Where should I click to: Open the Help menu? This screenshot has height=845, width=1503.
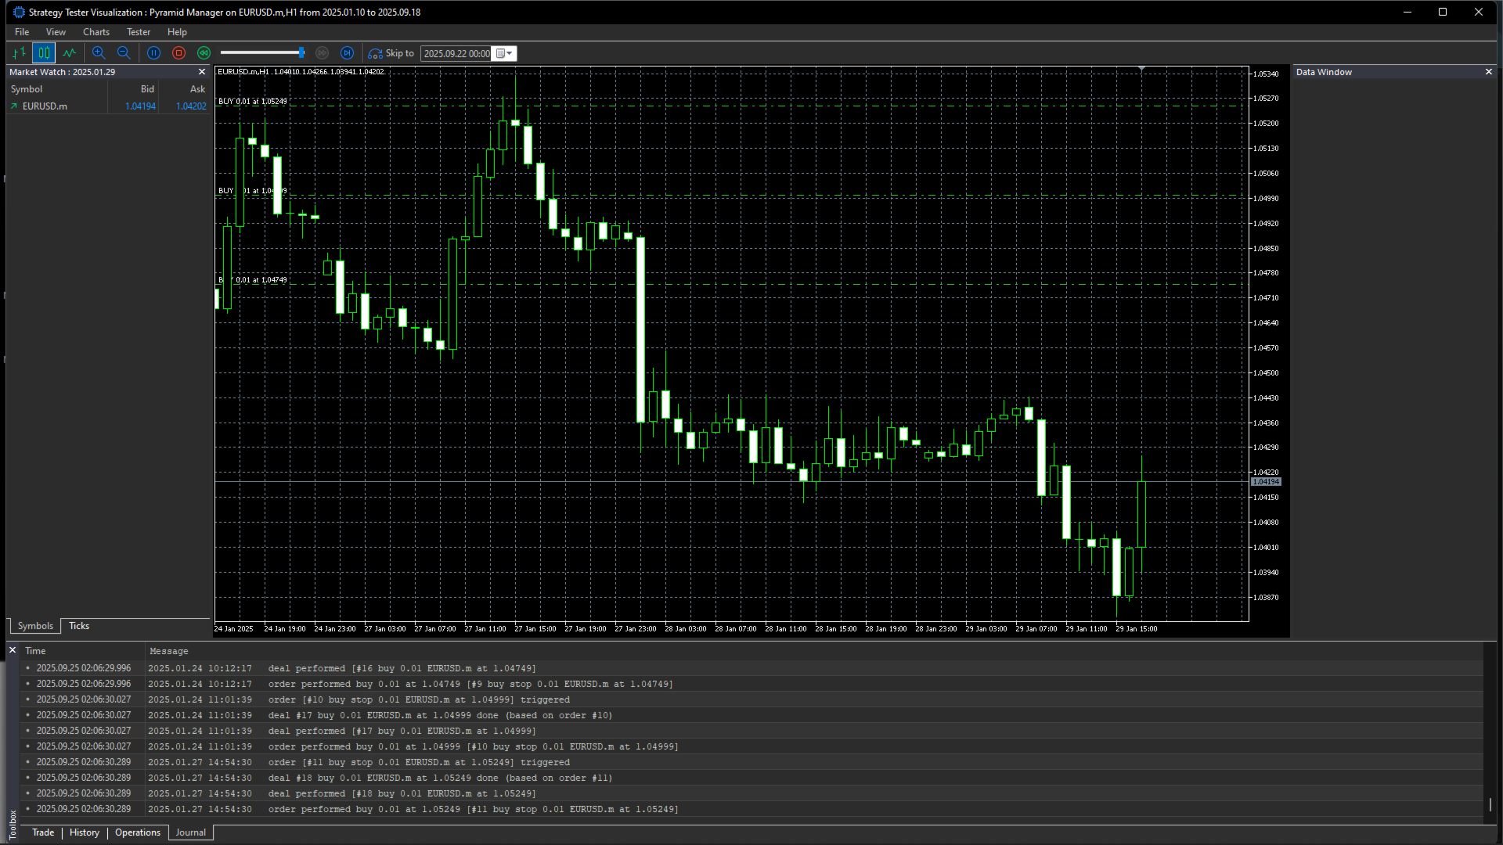[177, 32]
